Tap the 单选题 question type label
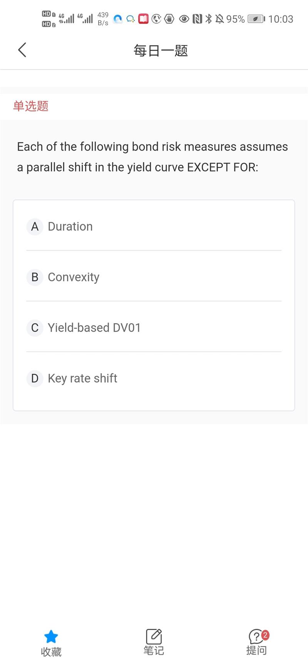The width and height of the screenshot is (308, 669). pyautogui.click(x=31, y=106)
